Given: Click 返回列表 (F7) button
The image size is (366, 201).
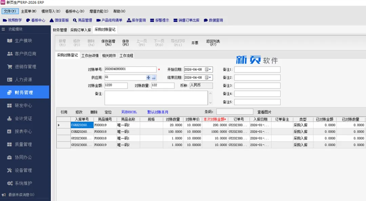Looking at the screenshot, I should click(213, 43).
